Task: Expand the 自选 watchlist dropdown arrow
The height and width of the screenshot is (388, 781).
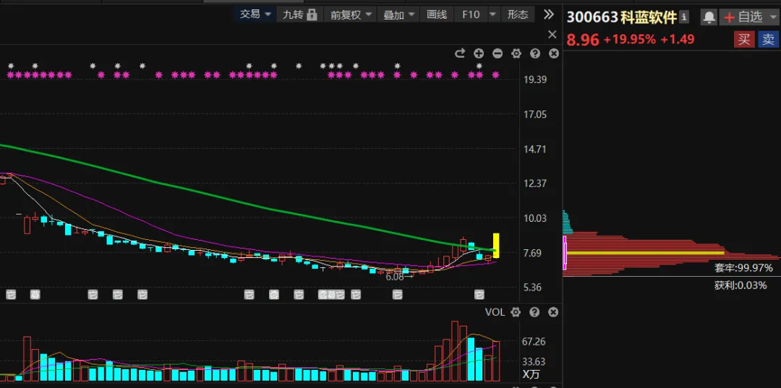Action: point(772,17)
